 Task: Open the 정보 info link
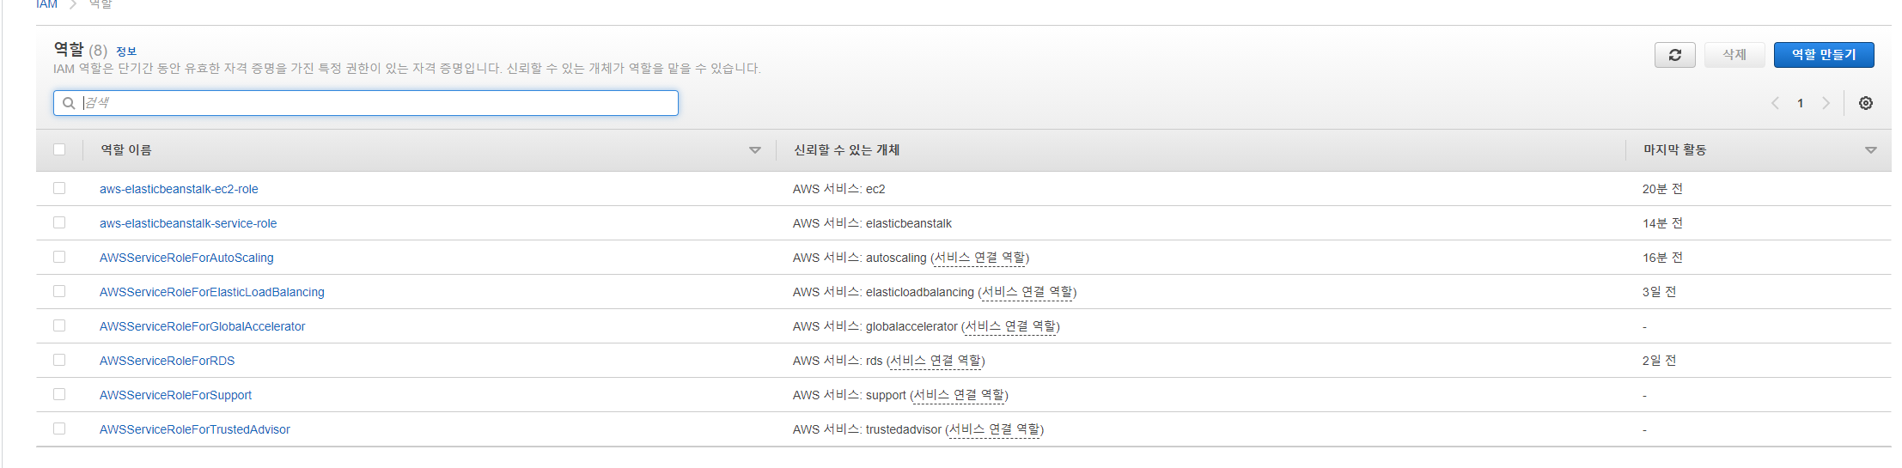pos(126,52)
